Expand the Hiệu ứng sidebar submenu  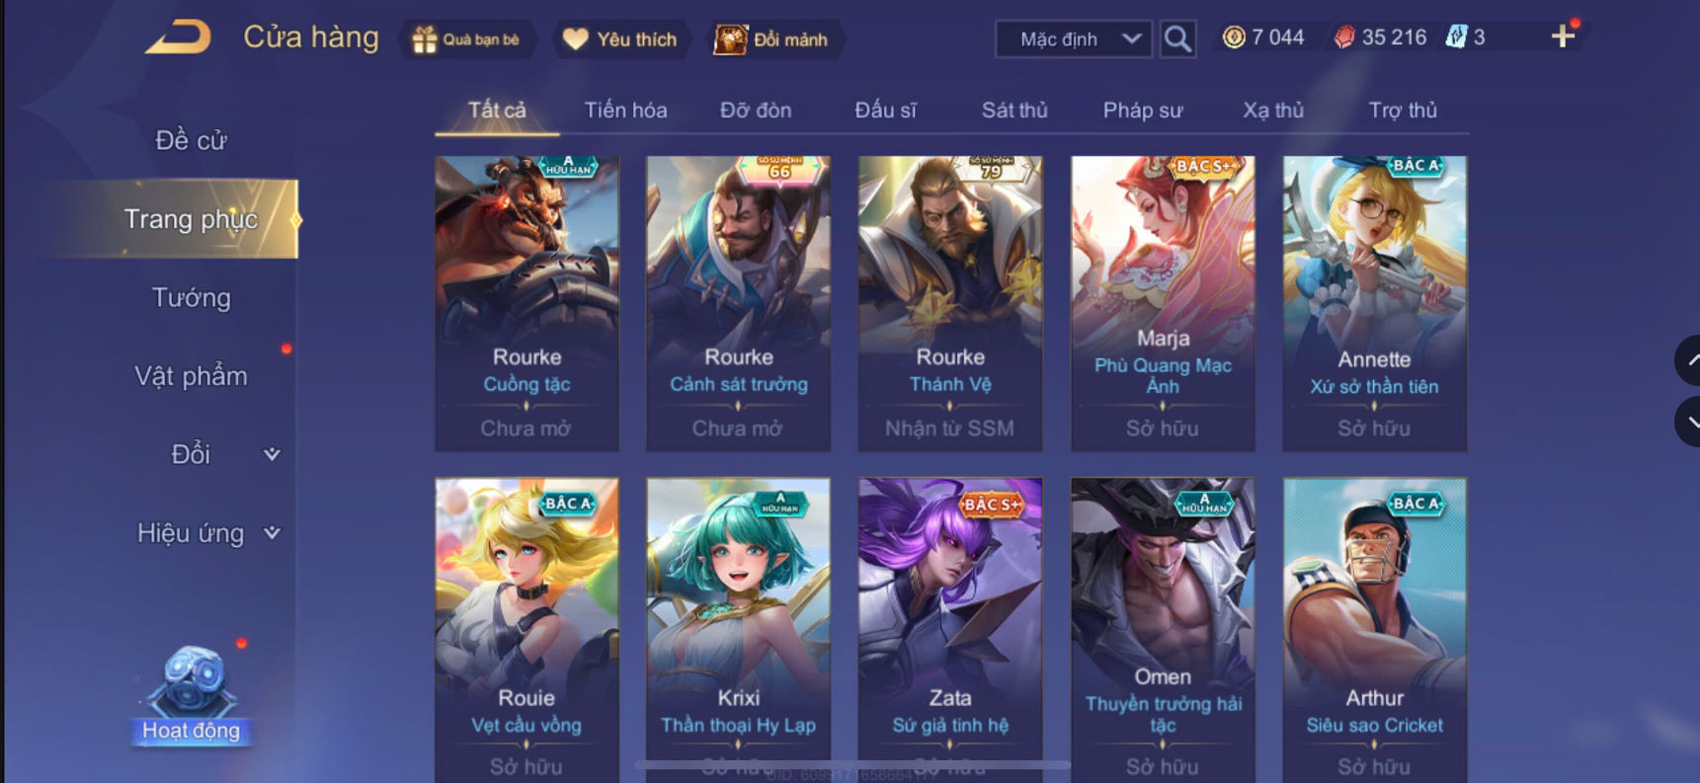point(272,533)
